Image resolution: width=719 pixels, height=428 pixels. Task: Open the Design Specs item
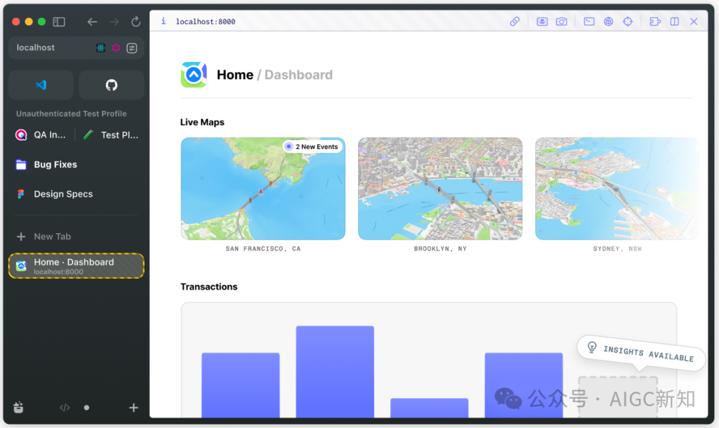click(x=54, y=193)
